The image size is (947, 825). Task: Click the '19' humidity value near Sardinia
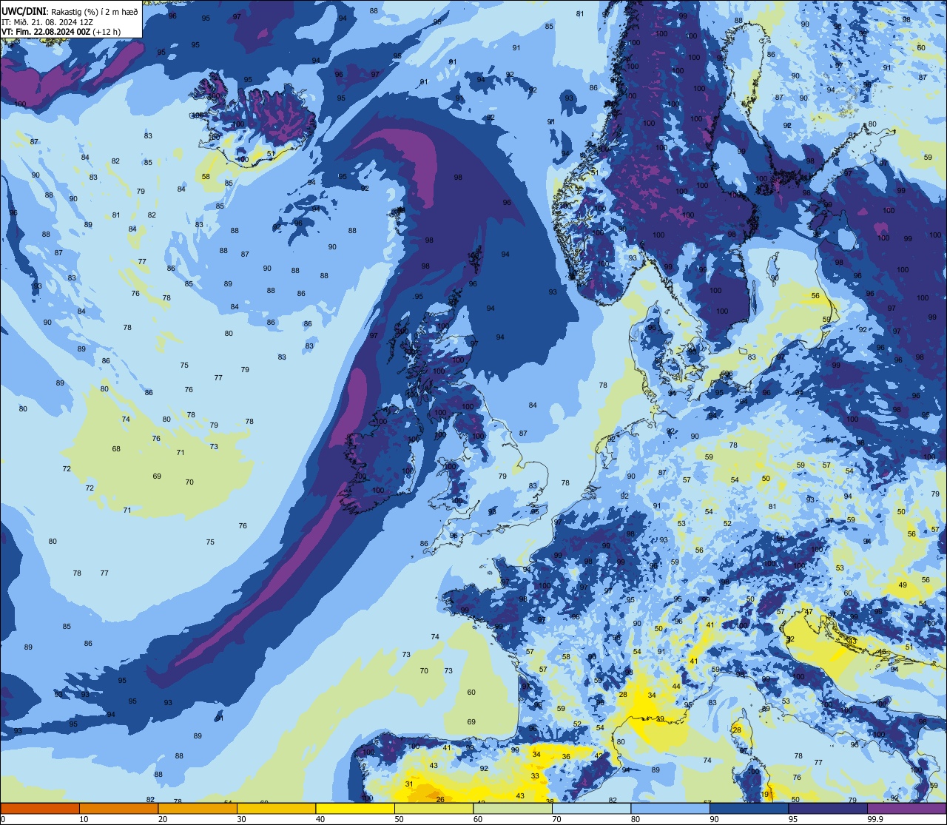pyautogui.click(x=765, y=795)
